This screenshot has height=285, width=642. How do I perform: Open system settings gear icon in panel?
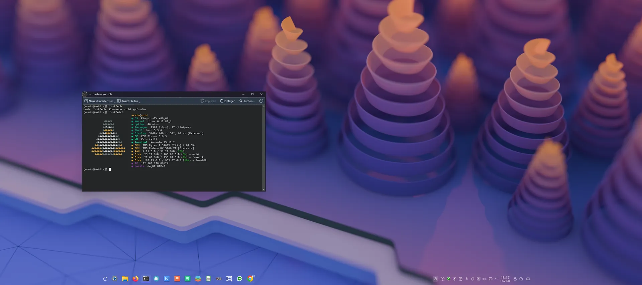115,279
